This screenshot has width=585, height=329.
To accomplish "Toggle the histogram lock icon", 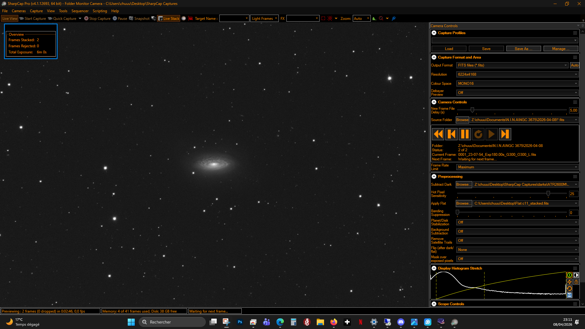I will point(576,282).
